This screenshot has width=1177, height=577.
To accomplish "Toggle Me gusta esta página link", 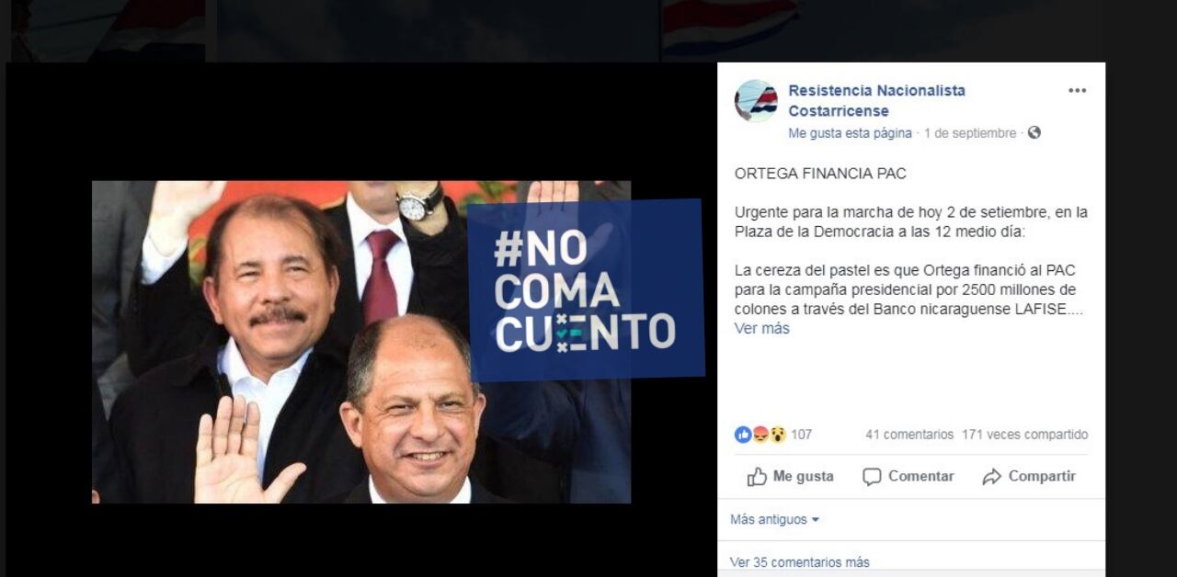I will click(850, 133).
